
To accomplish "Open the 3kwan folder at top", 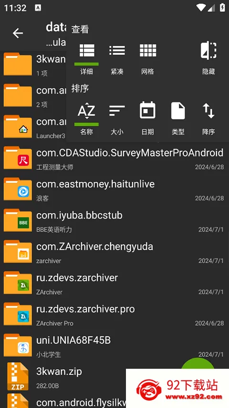I will (x=34, y=65).
